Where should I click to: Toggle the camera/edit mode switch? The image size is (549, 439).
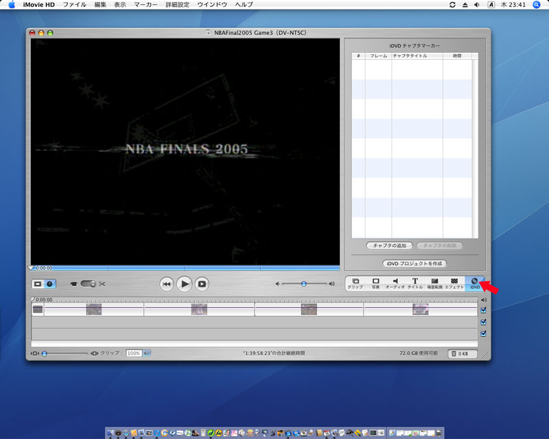pos(88,283)
